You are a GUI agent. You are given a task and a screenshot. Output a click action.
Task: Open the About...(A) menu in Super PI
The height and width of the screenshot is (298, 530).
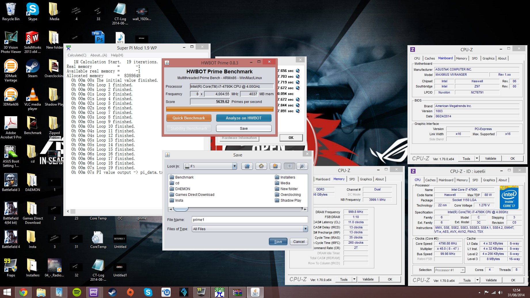coord(99,55)
